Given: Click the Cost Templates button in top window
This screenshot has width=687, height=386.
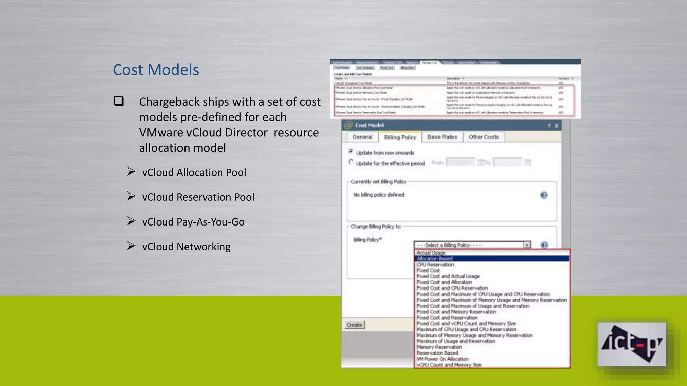Looking at the screenshot, I should click(365, 68).
